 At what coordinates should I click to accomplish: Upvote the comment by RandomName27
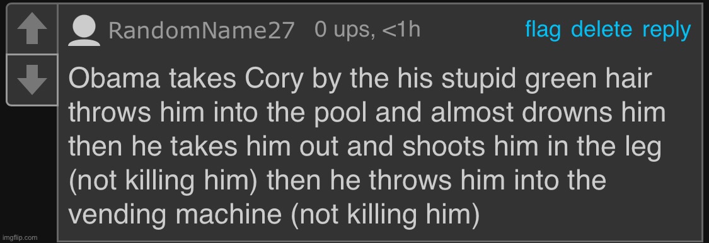pyautogui.click(x=32, y=30)
